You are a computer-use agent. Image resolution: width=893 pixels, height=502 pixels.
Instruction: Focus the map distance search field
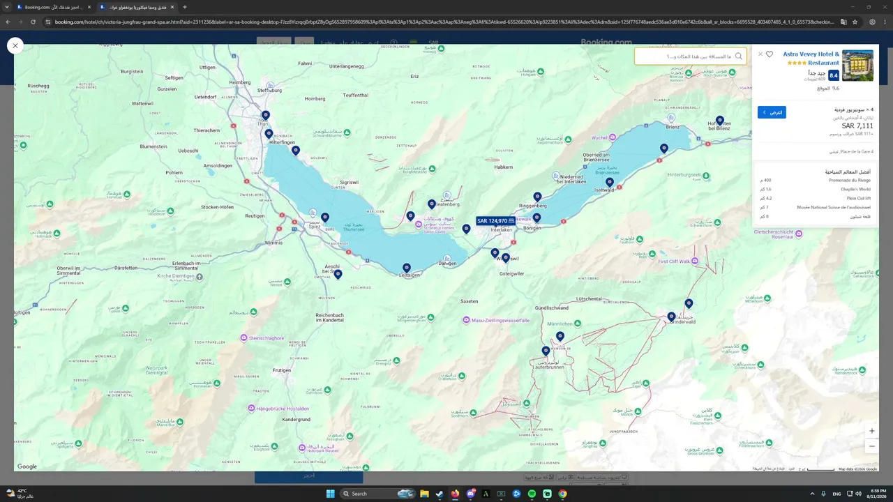(691, 56)
